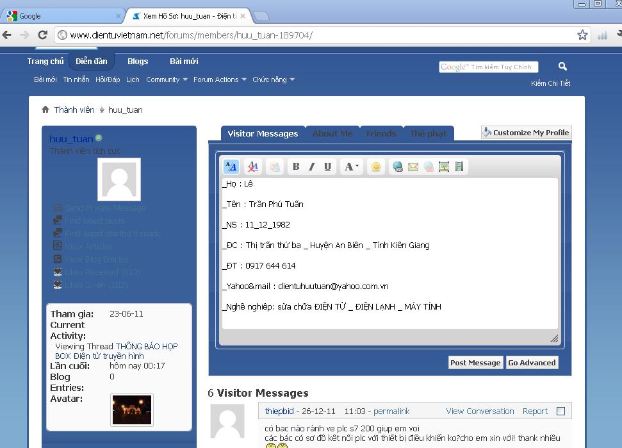Click Find latest started threads link
Image resolution: width=622 pixels, height=448 pixels.
(x=113, y=233)
